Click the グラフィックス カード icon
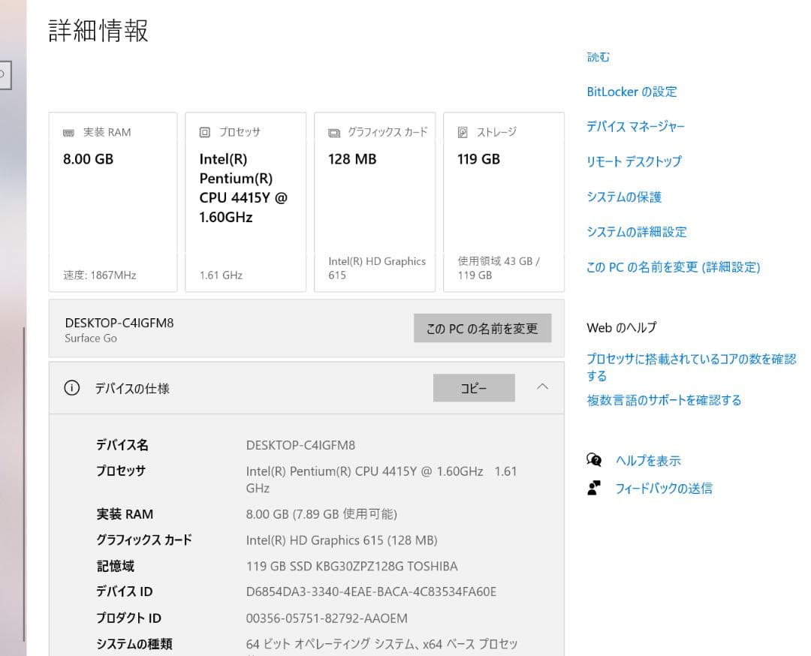 [333, 131]
